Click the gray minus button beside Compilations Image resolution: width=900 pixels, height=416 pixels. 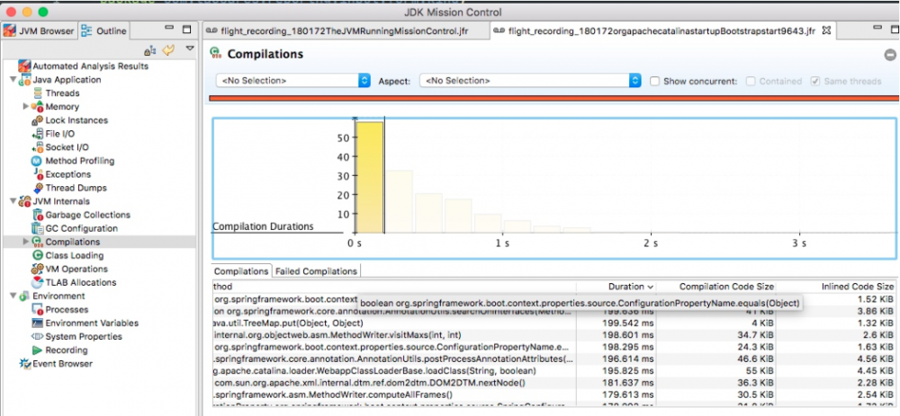890,55
